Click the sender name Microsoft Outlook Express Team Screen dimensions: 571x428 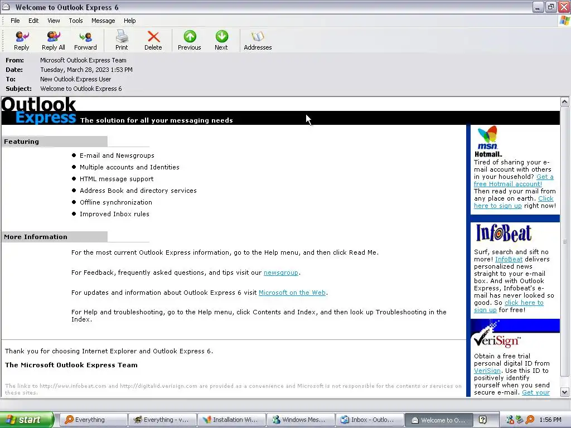pos(84,60)
